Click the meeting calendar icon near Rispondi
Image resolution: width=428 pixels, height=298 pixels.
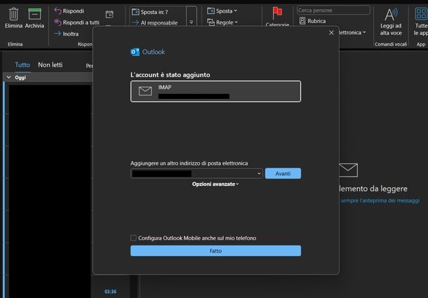(109, 14)
